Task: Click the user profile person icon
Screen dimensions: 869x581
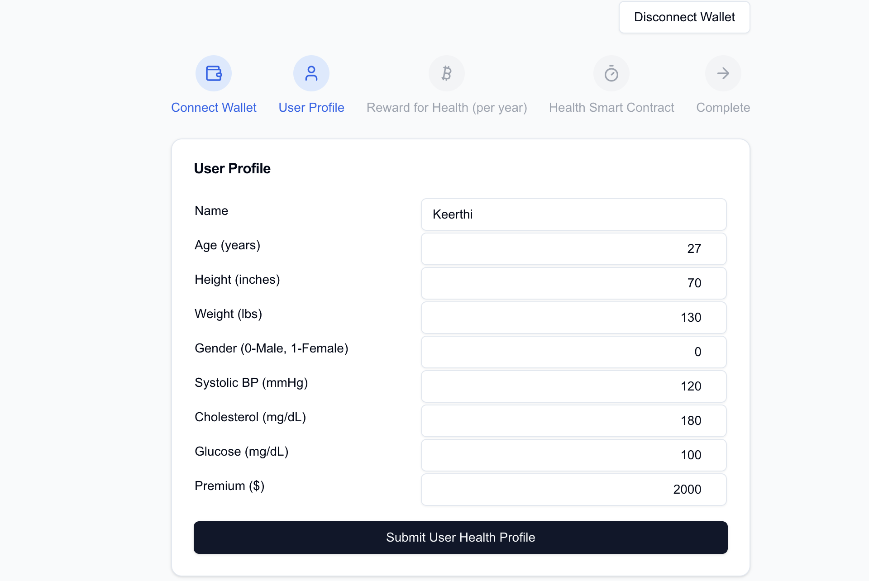Action: coord(311,73)
